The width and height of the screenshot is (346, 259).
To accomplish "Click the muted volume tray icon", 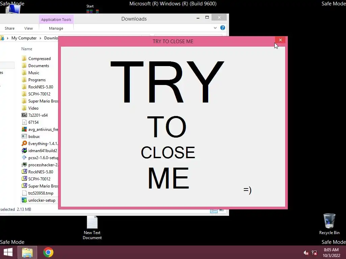I will [306, 253].
